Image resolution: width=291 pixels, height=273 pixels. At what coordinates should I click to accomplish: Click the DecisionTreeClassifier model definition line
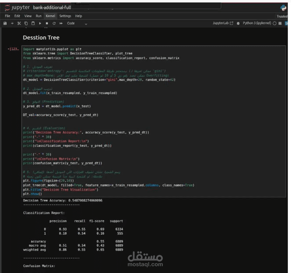pos(99,80)
